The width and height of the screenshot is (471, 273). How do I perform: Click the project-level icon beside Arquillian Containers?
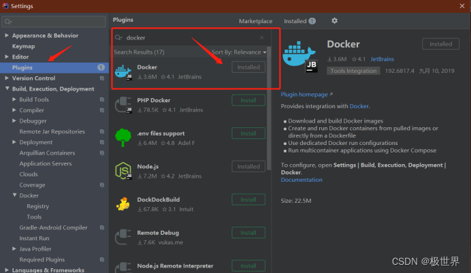coord(102,153)
